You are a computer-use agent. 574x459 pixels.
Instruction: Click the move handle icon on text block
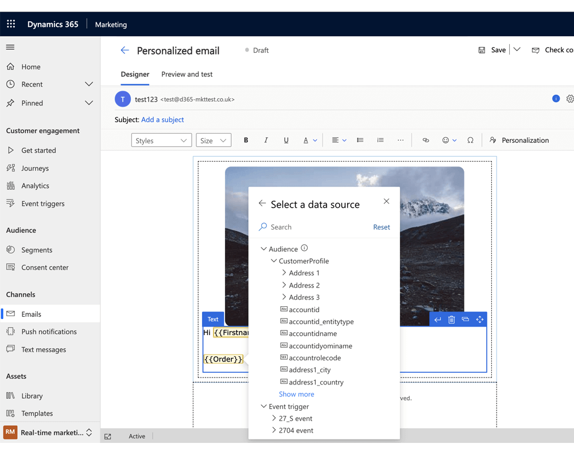pos(479,320)
